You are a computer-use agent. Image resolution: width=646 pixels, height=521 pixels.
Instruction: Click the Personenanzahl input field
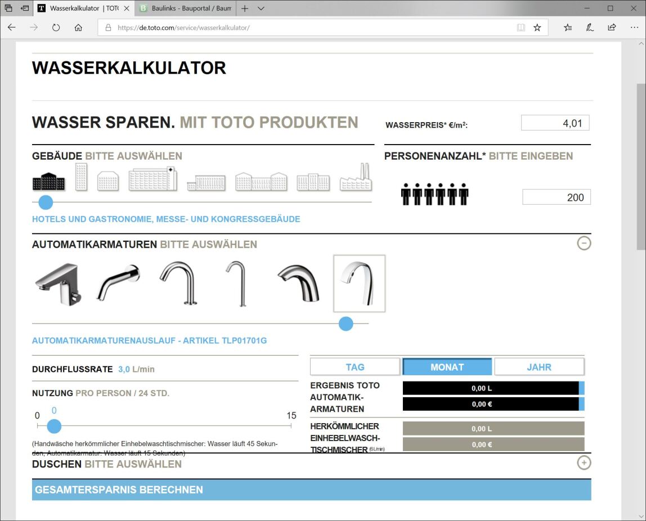(x=556, y=197)
